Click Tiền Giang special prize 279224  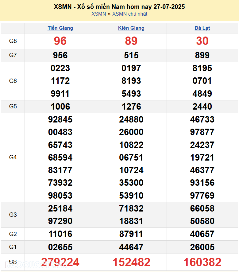60,262
